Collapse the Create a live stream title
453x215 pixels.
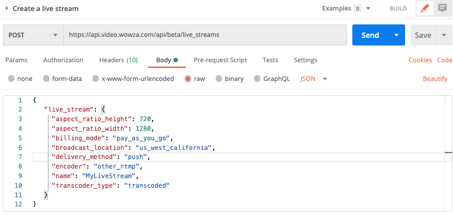[x=7, y=9]
